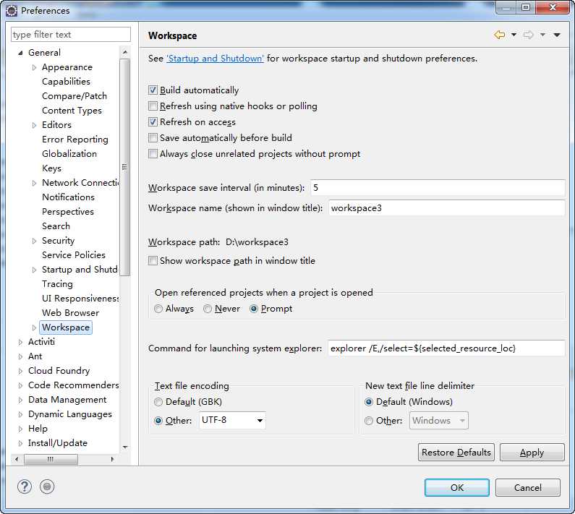Viewport: 575px width, 514px height.
Task: Select the Always radio button
Action: [x=158, y=309]
